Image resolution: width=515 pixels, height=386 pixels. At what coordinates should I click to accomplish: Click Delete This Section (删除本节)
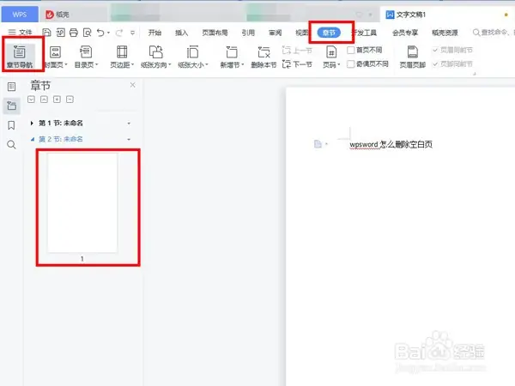pyautogui.click(x=264, y=57)
